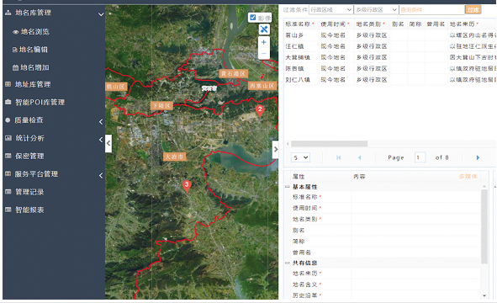The image size is (497, 303).
Task: Open 服务平台管理 sidebar menu
Action: point(36,174)
